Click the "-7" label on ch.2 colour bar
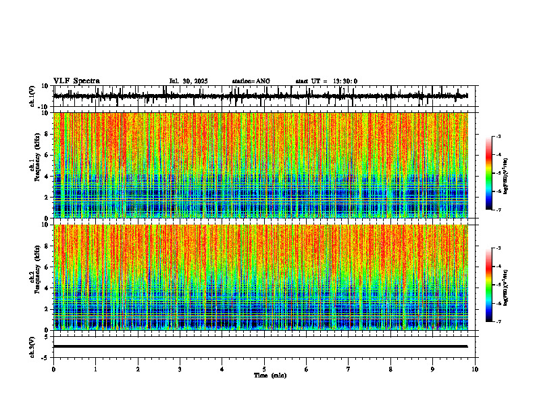The image size is (535, 414). (x=498, y=322)
